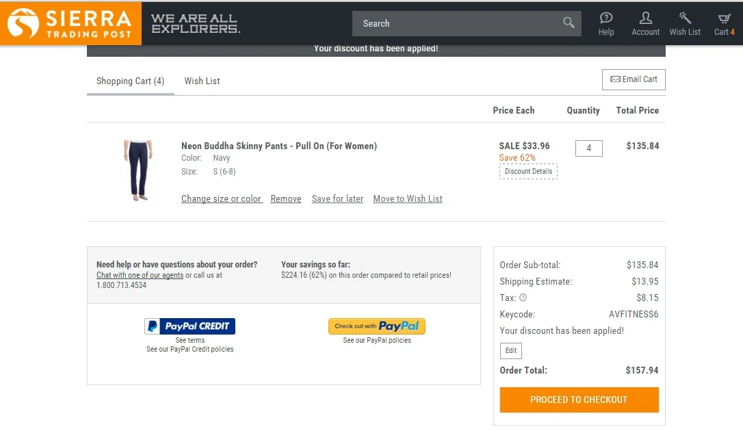Open See our PayPal policies link
Viewport: 743px width, 431px height.
(x=377, y=340)
